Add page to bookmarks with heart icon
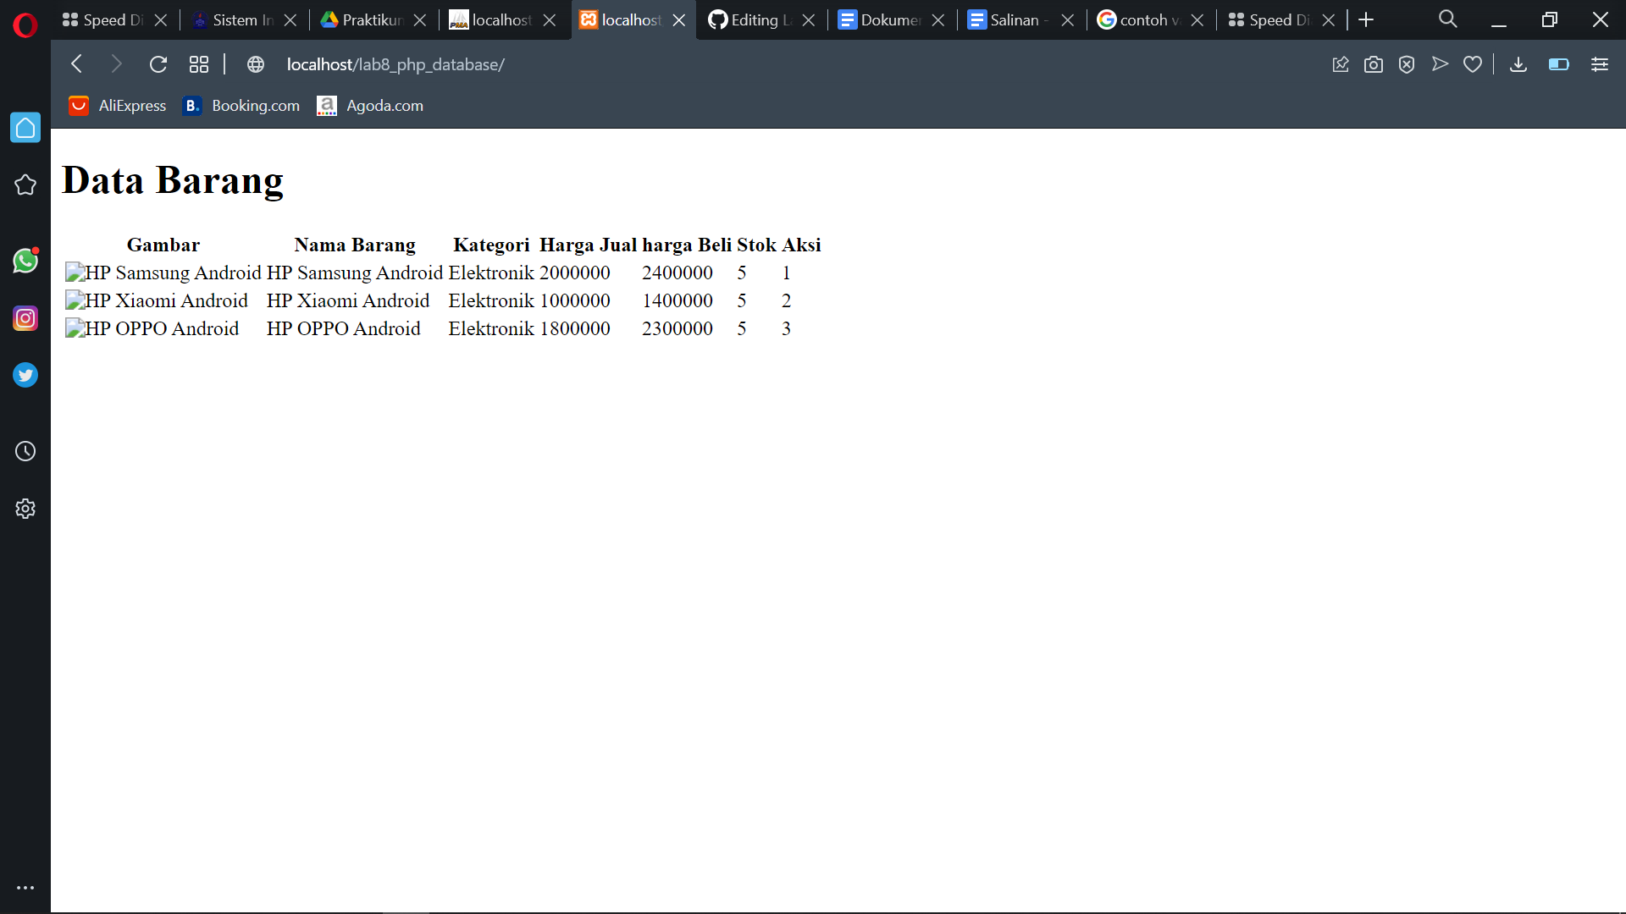 (1473, 63)
